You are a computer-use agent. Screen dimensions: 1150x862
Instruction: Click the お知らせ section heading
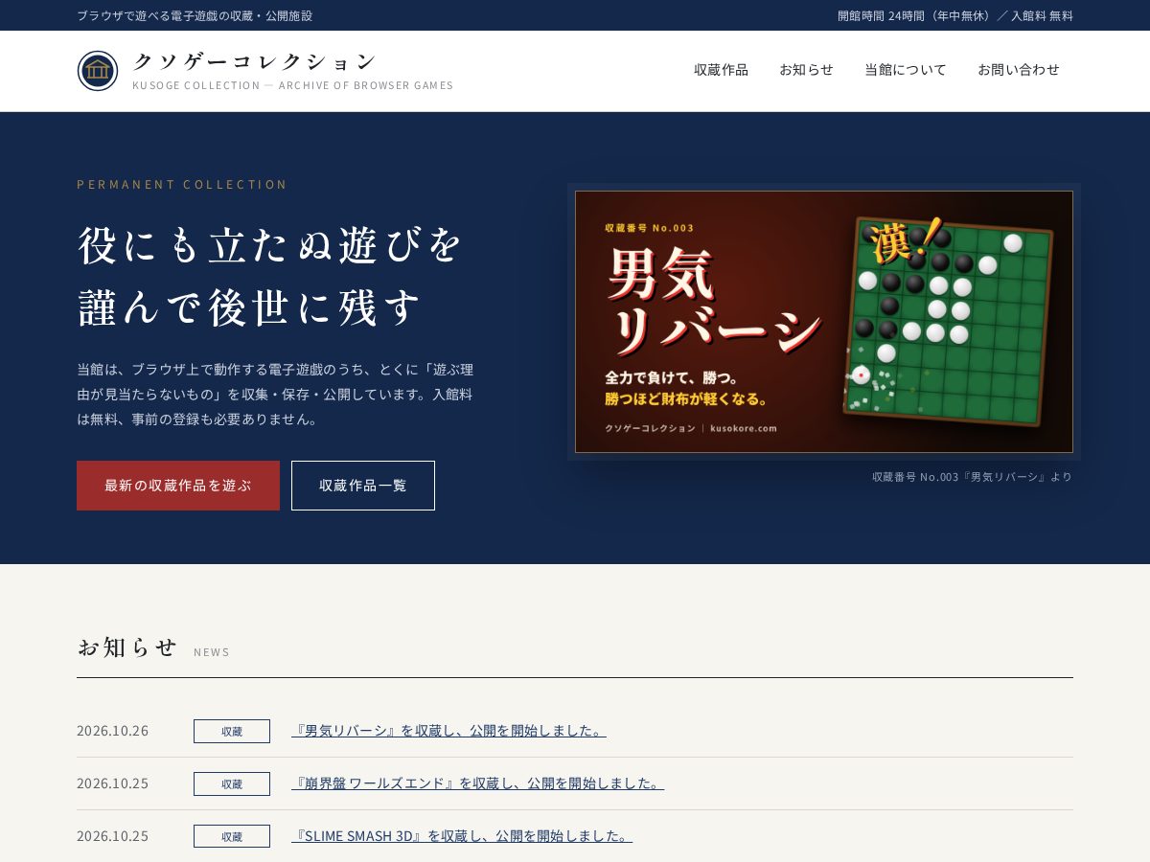(127, 647)
